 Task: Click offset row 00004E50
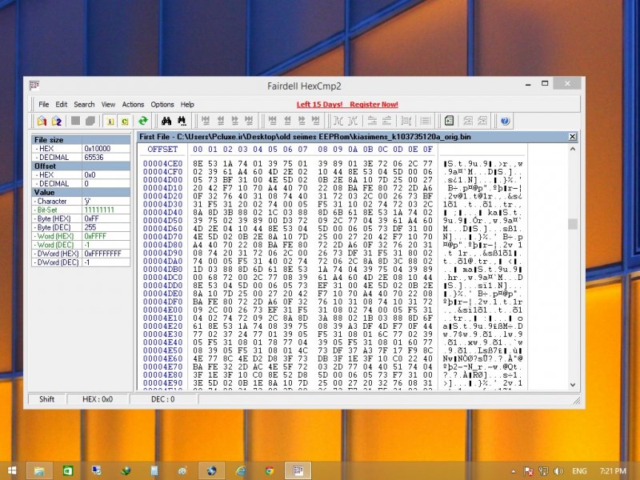(x=162, y=350)
